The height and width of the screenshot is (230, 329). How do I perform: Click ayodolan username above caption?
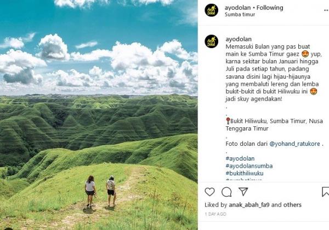(x=239, y=39)
